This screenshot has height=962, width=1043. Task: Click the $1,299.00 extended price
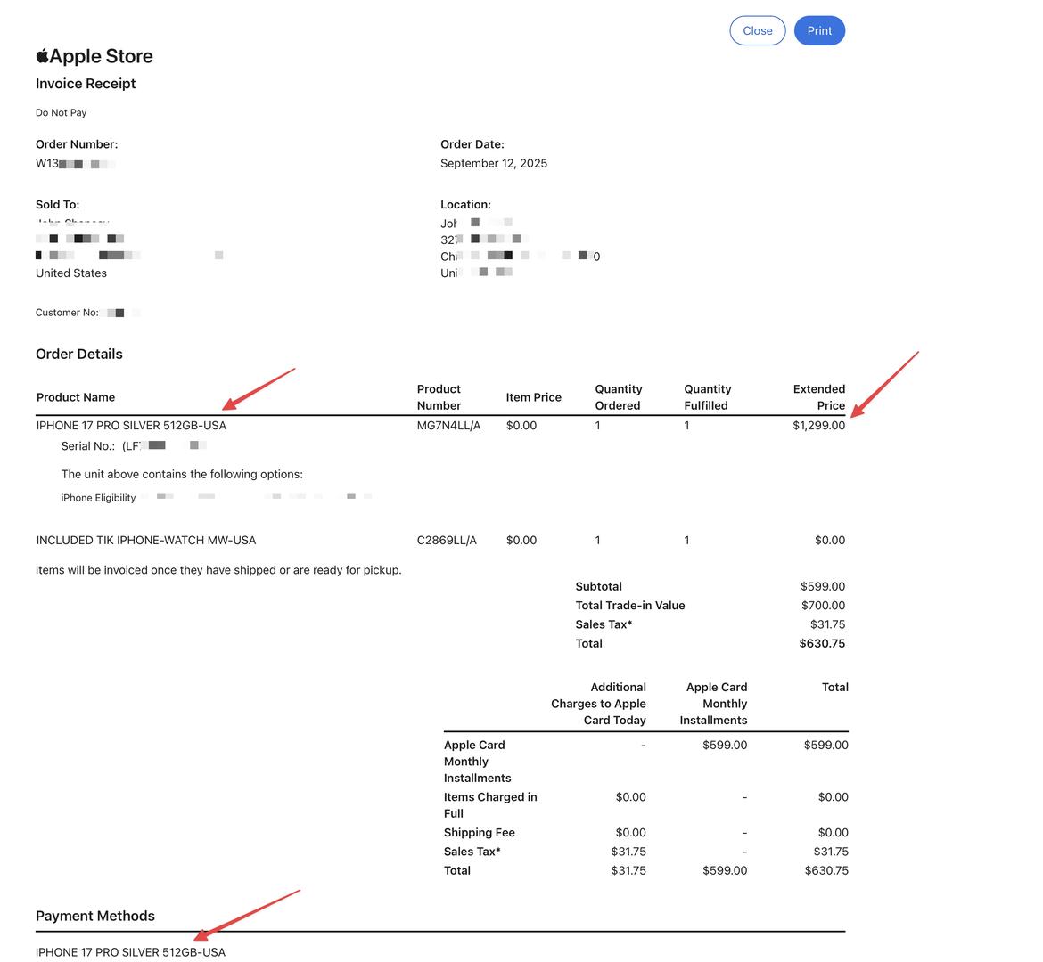(x=818, y=426)
